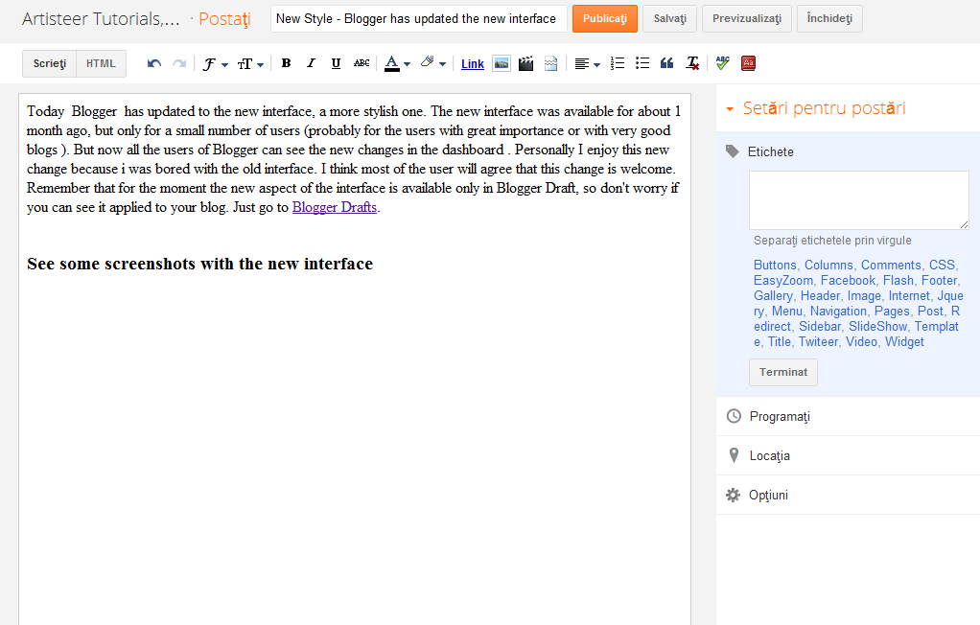Click the red transliteration book icon

[x=748, y=63]
